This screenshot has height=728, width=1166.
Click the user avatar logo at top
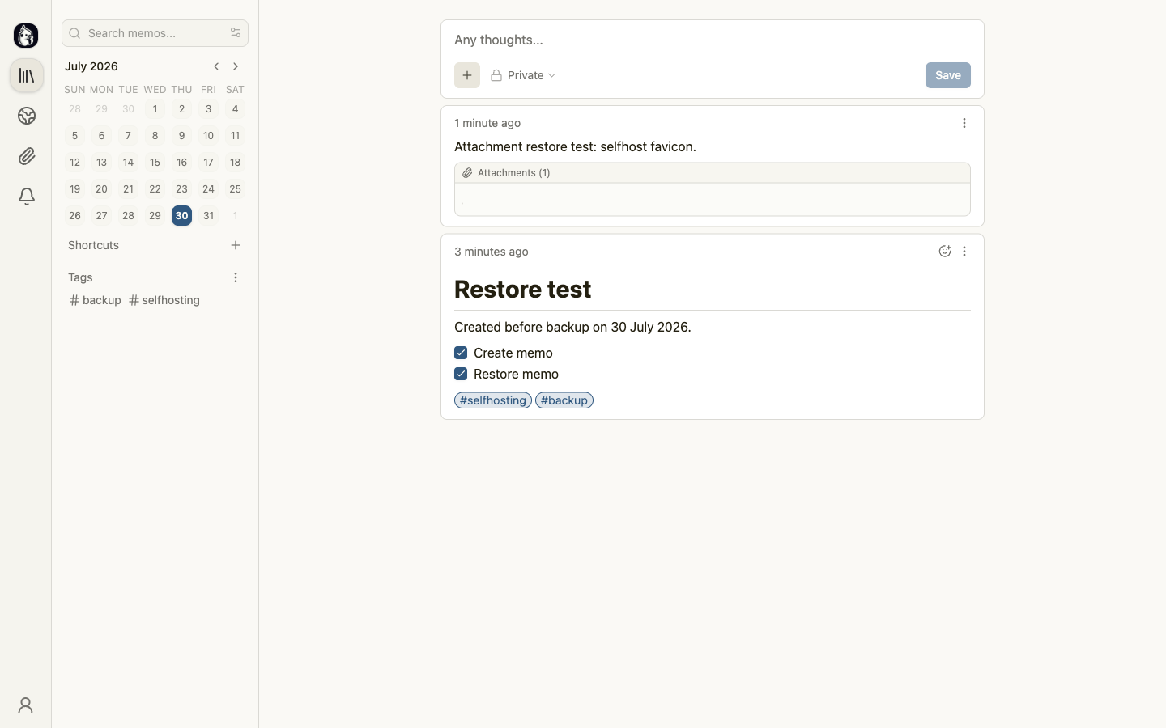tap(26, 36)
